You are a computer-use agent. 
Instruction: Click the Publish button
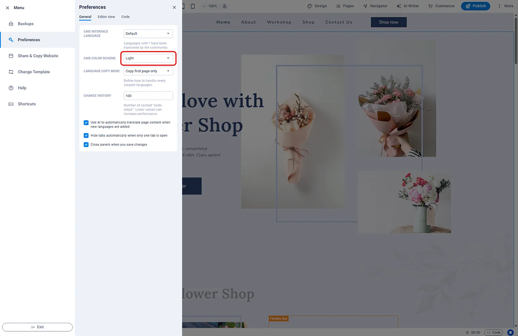pos(475,6)
